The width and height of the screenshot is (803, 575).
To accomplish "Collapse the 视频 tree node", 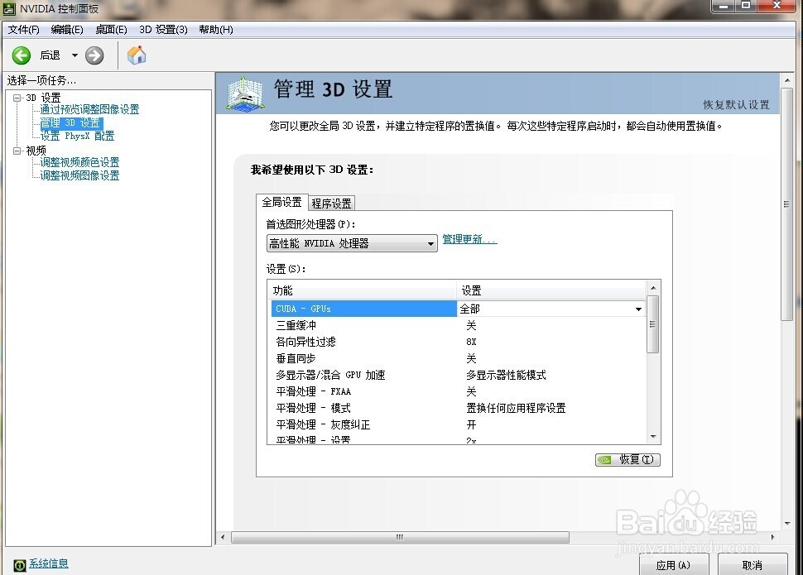I will tap(17, 151).
